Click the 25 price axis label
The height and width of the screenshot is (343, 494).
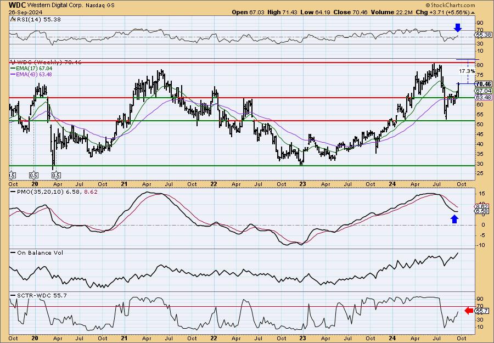click(480, 173)
